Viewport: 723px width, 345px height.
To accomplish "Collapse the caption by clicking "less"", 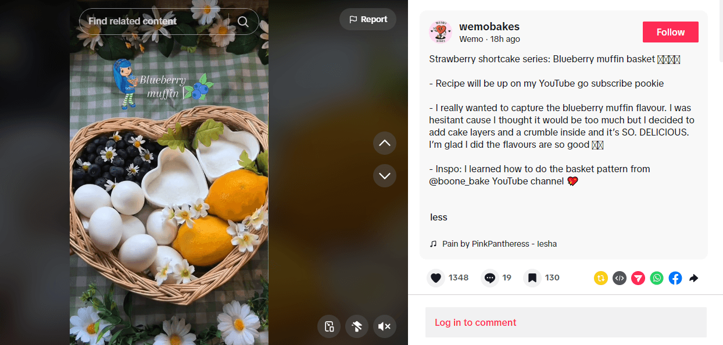I will pyautogui.click(x=439, y=217).
